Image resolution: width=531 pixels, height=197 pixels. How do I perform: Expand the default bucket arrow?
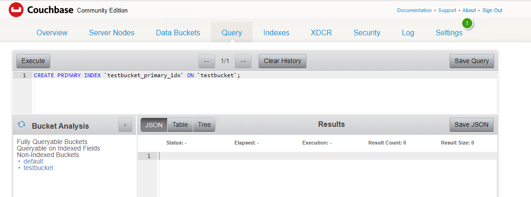click(x=19, y=162)
